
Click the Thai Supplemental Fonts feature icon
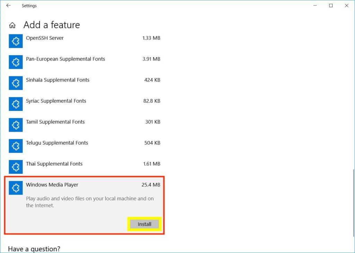[15, 167]
